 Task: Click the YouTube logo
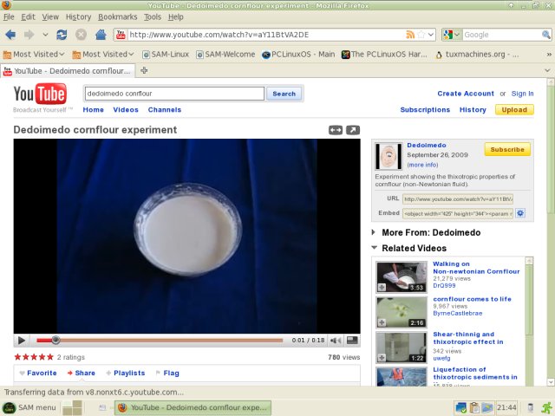[x=39, y=94]
